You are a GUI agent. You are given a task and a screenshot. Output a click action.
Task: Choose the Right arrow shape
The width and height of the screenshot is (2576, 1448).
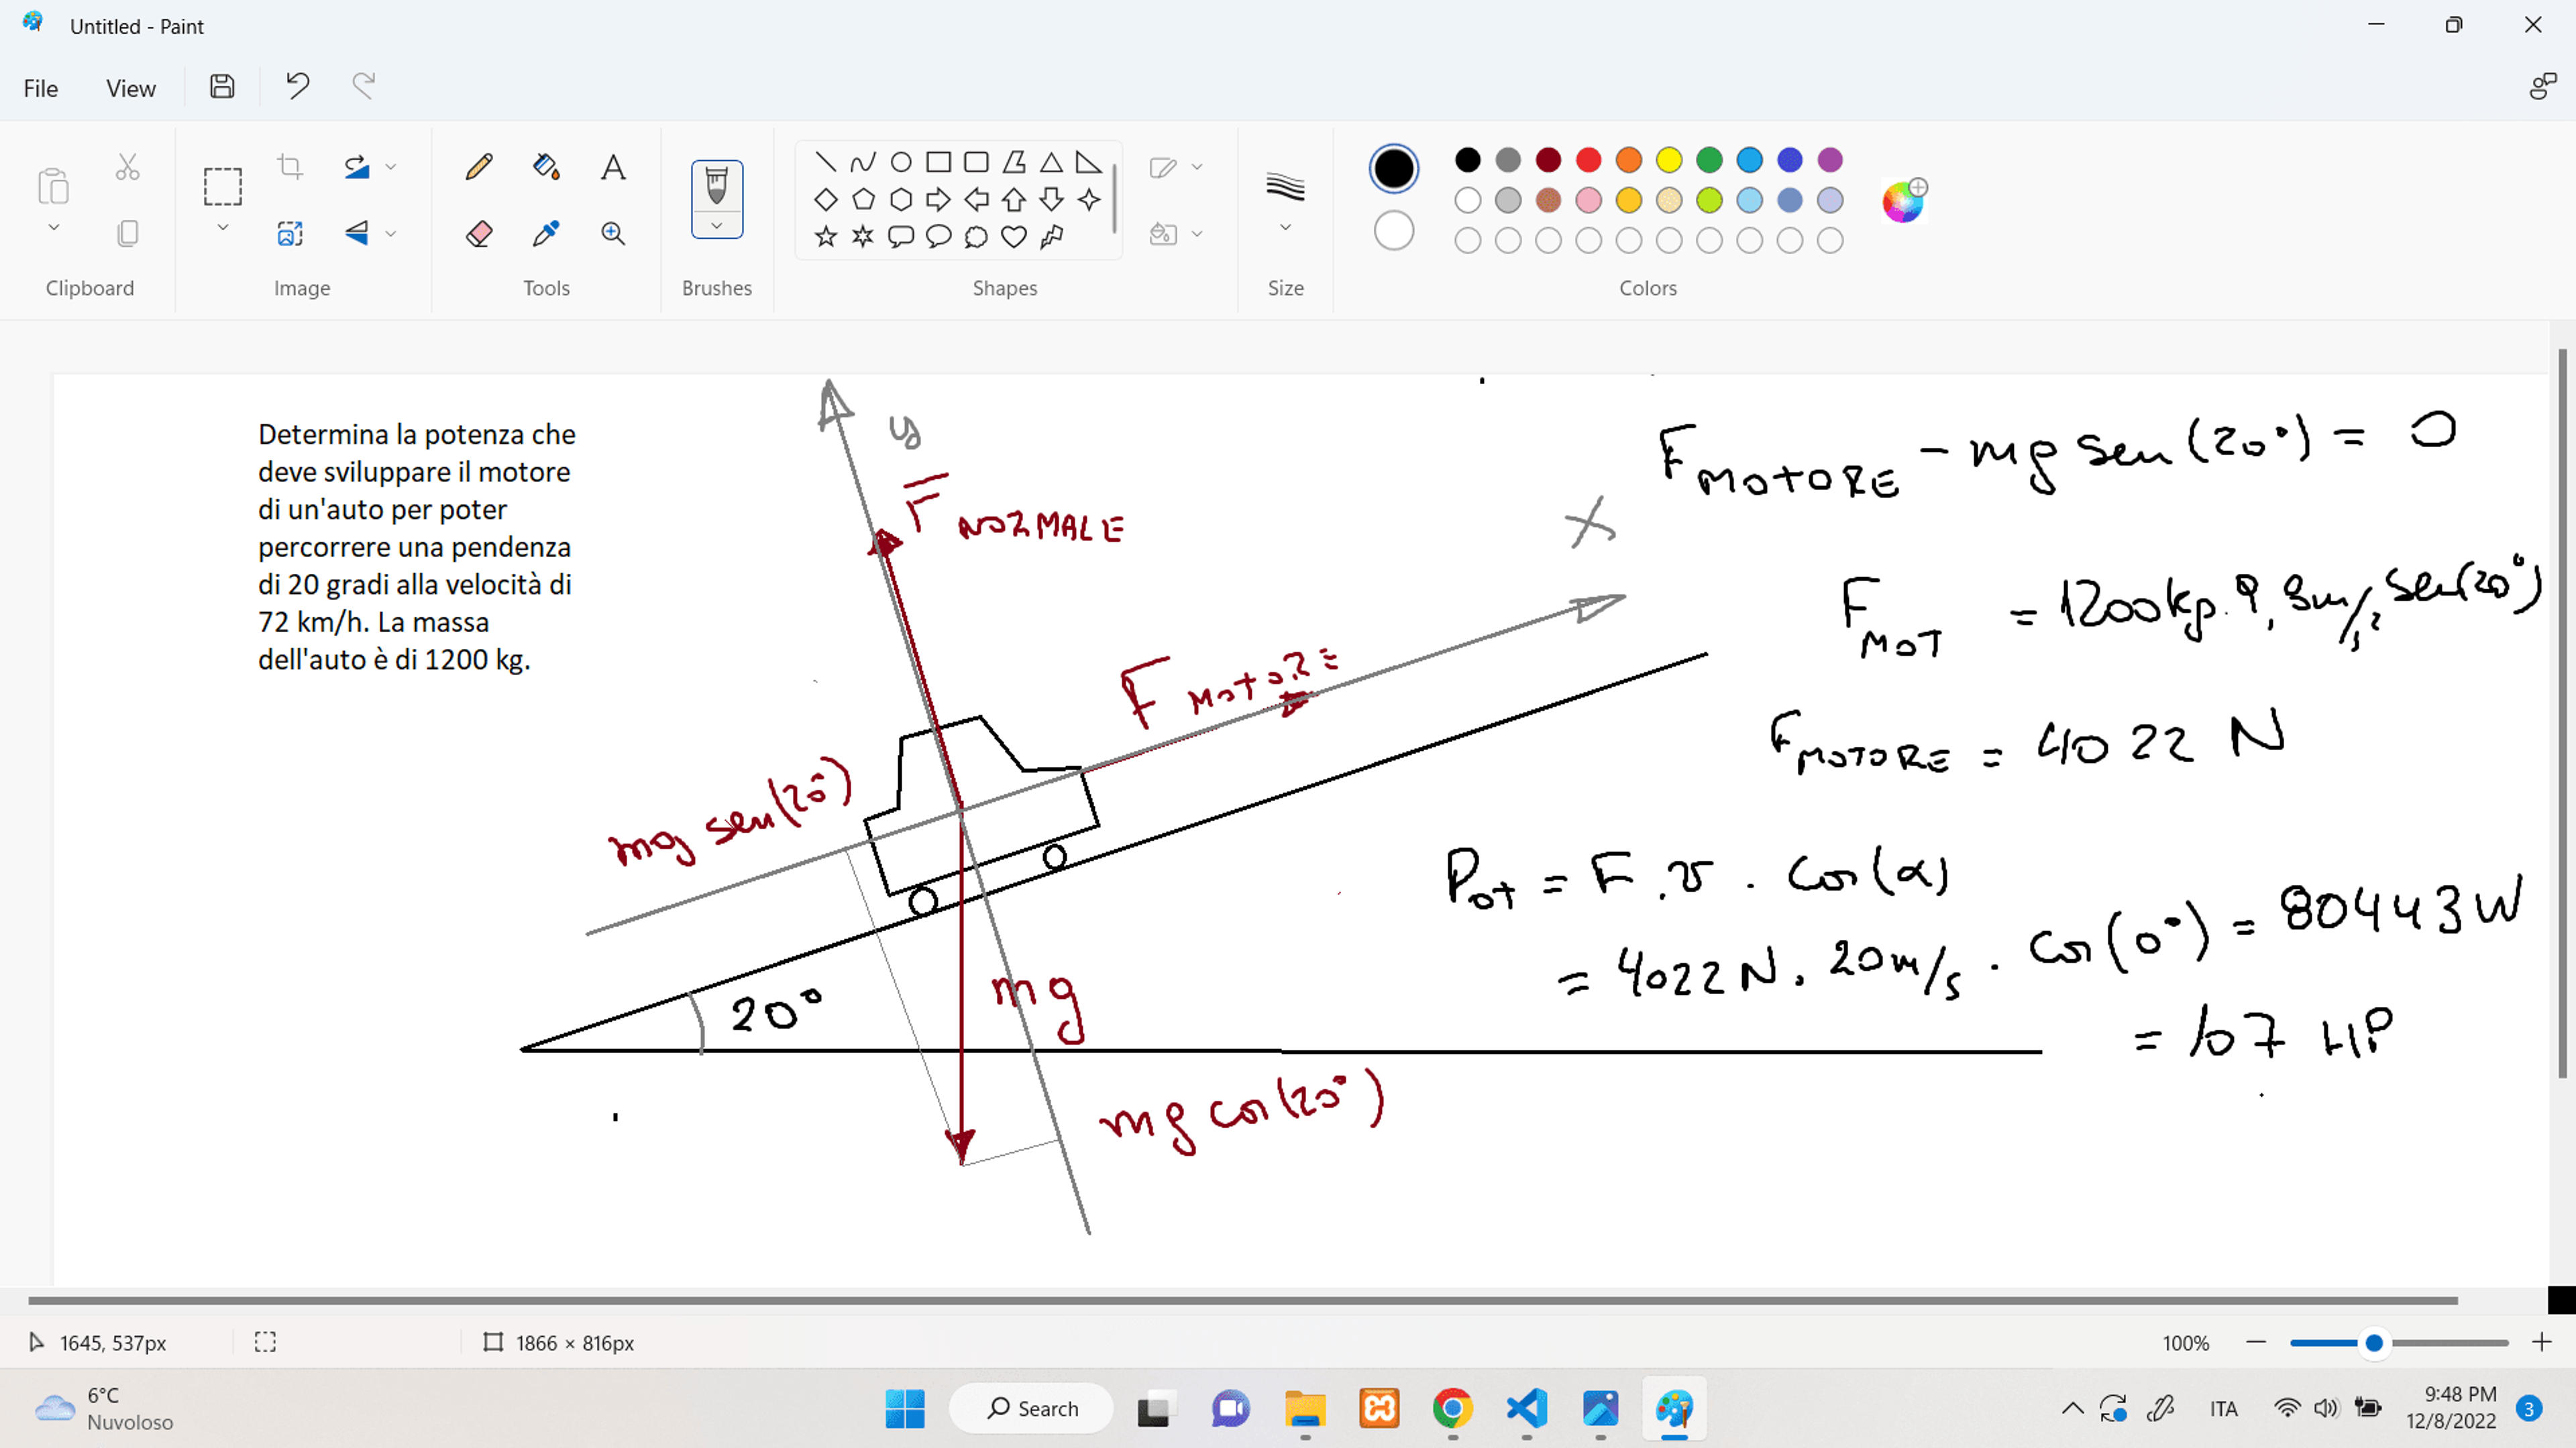[938, 199]
